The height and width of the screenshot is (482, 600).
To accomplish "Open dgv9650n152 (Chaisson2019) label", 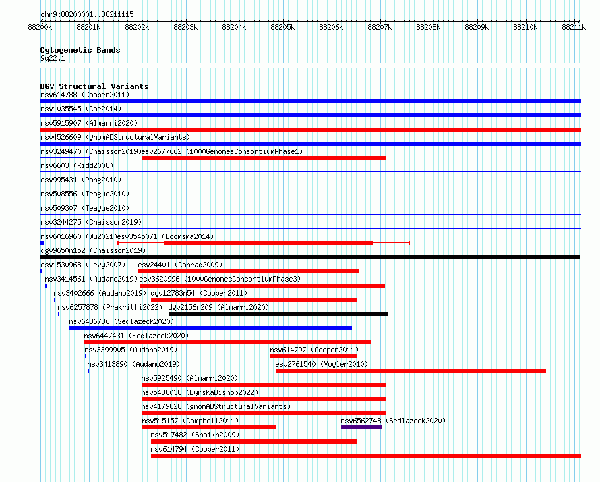I will point(93,250).
